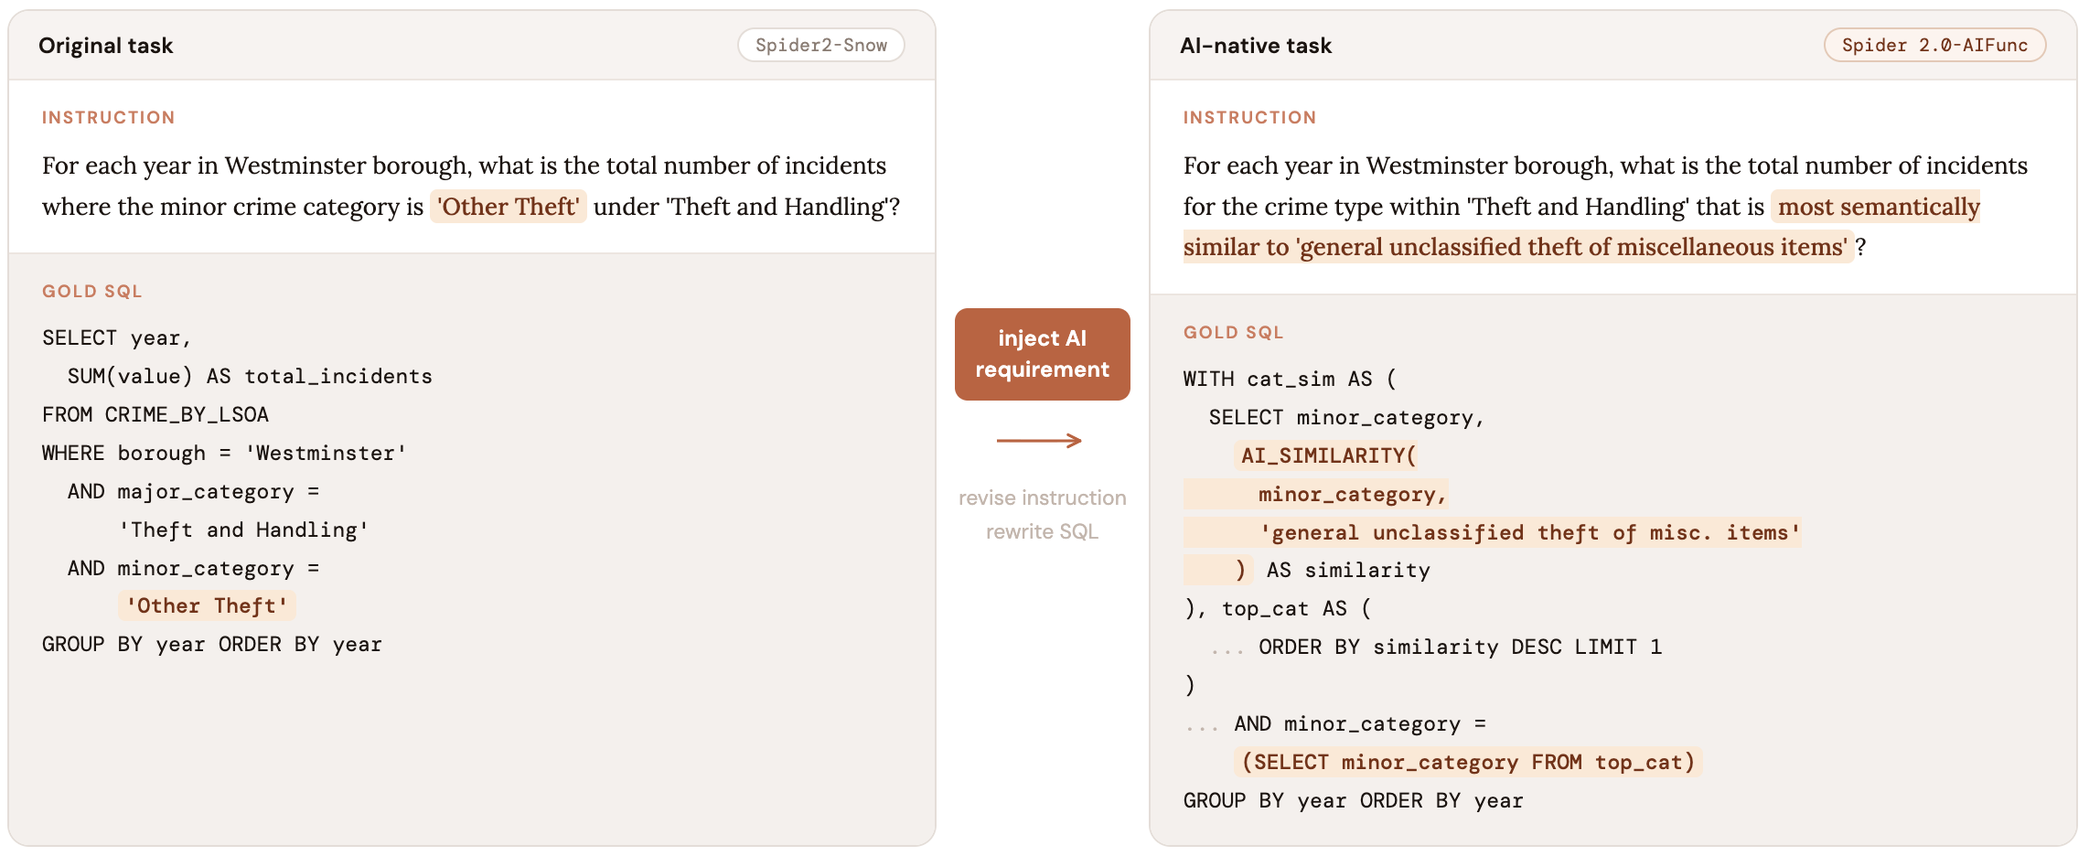This screenshot has height=856, width=2089.
Task: Click INSTRUCTION label in AI-native task panel
Action: pyautogui.click(x=1250, y=117)
